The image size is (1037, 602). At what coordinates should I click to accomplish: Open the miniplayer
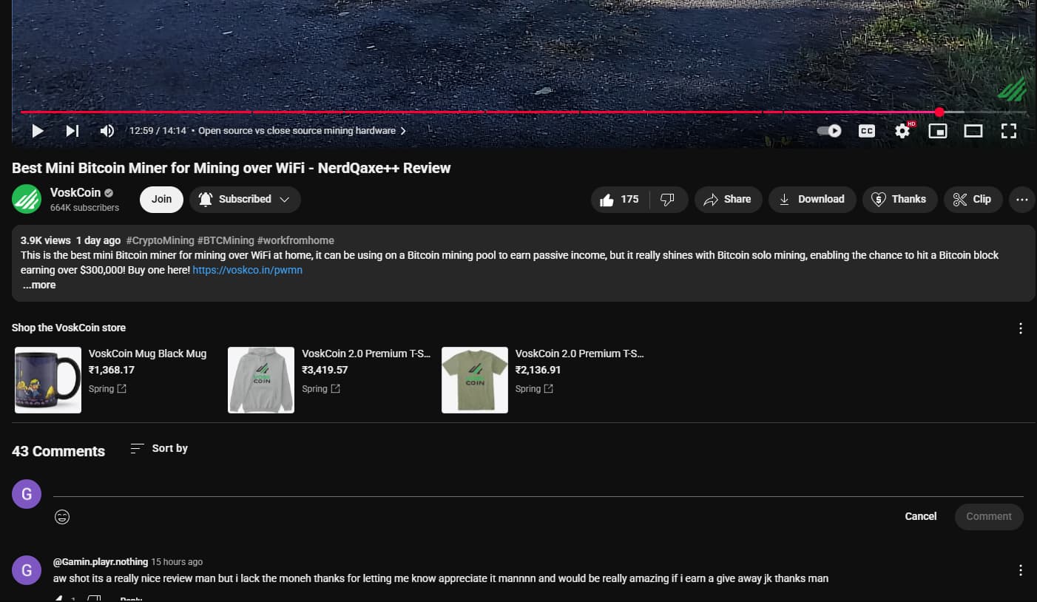(938, 131)
